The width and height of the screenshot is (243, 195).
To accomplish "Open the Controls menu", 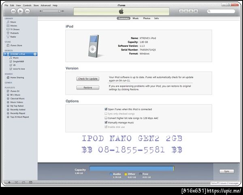I will [27, 5].
